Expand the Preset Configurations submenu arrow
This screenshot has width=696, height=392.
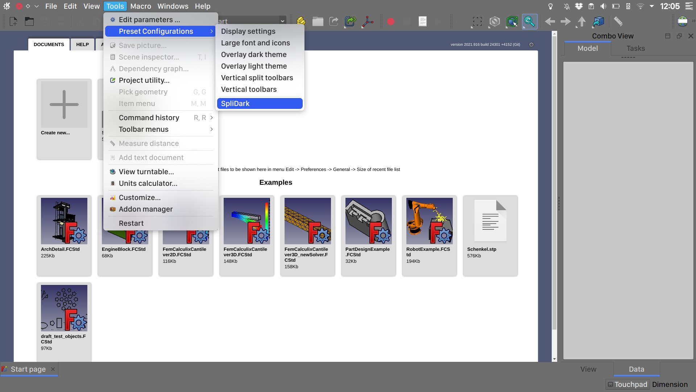[211, 31]
